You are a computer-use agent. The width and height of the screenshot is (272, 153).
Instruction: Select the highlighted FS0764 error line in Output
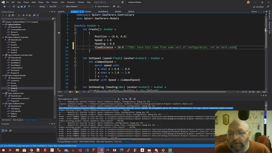click(x=146, y=108)
